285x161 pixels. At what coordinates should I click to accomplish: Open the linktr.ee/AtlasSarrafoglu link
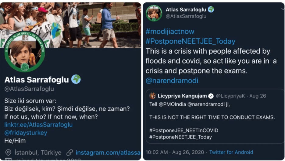[38, 125]
